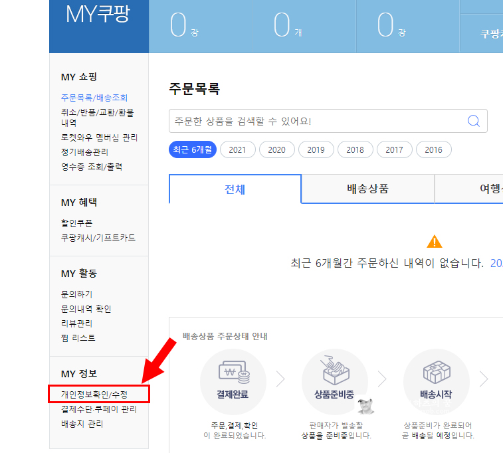Image resolution: width=503 pixels, height=453 pixels.
Task: Filter orders by year 2018
Action: click(355, 149)
